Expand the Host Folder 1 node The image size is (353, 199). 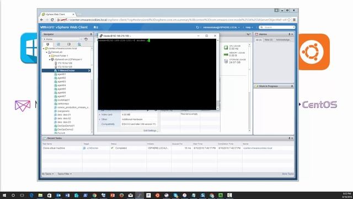(50, 56)
